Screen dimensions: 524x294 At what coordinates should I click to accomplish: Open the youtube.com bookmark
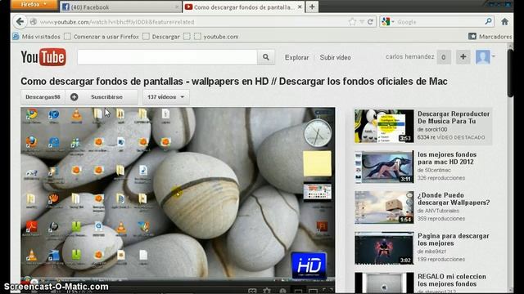(x=216, y=37)
